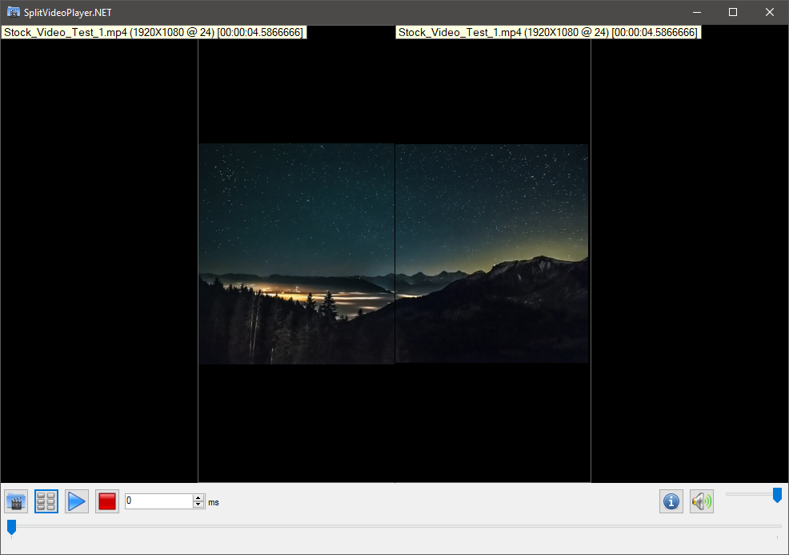Click the volume slider handle
Screen dimensions: 789x555
[x=777, y=495]
